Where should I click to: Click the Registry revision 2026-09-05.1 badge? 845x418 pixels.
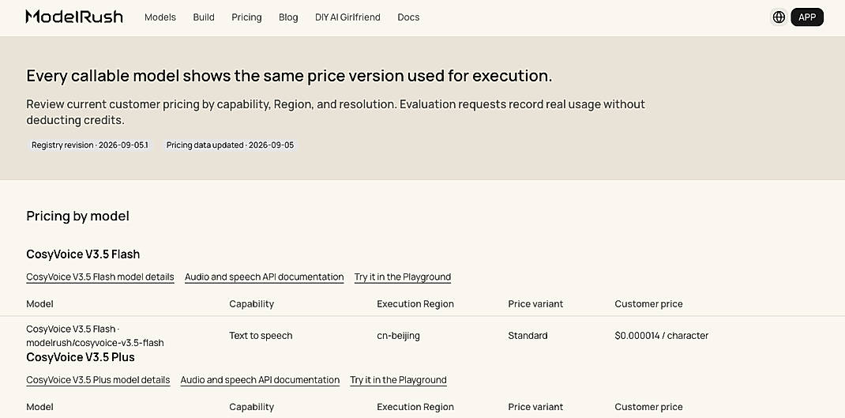tap(90, 145)
